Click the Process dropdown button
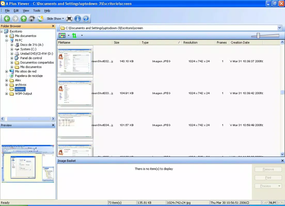This screenshot has height=206, width=285. 268,186
